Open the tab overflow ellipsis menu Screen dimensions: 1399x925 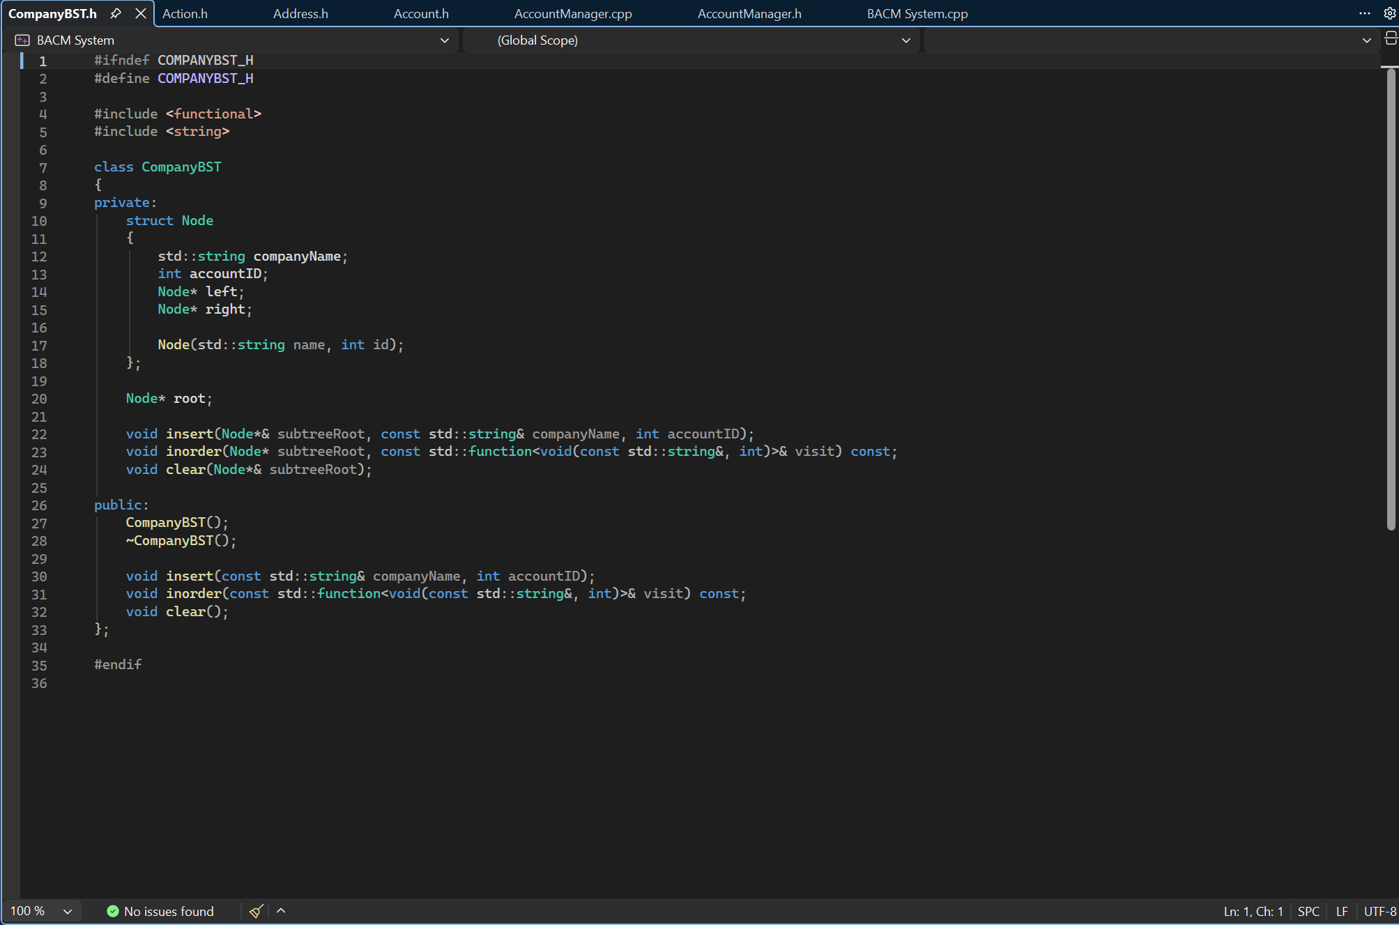[1364, 13]
